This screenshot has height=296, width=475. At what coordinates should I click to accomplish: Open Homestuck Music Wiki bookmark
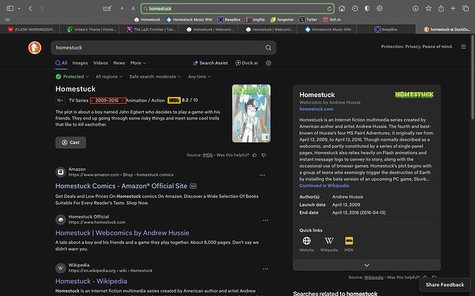pos(189,20)
